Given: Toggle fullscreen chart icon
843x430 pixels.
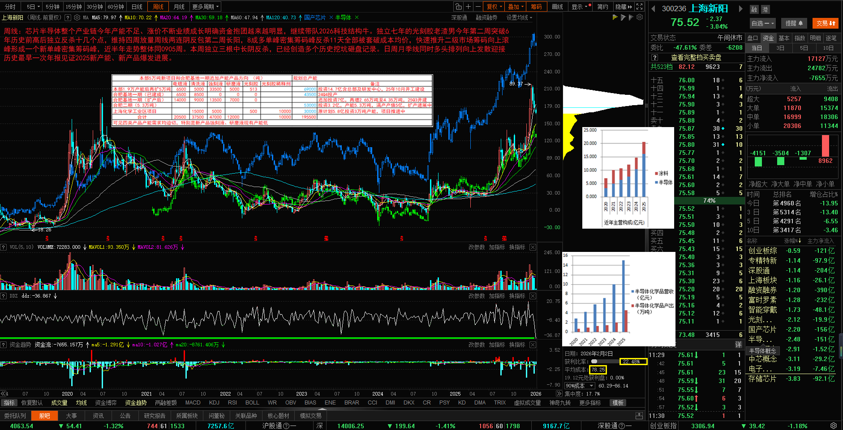Looking at the screenshot, I should tap(640, 7).
